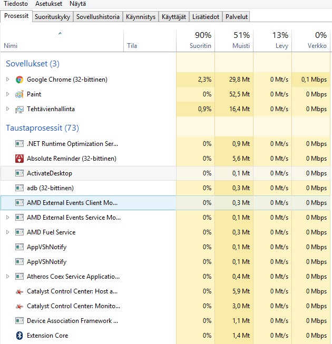Click Chrome's 29,8 Mt memory value

[x=239, y=80]
